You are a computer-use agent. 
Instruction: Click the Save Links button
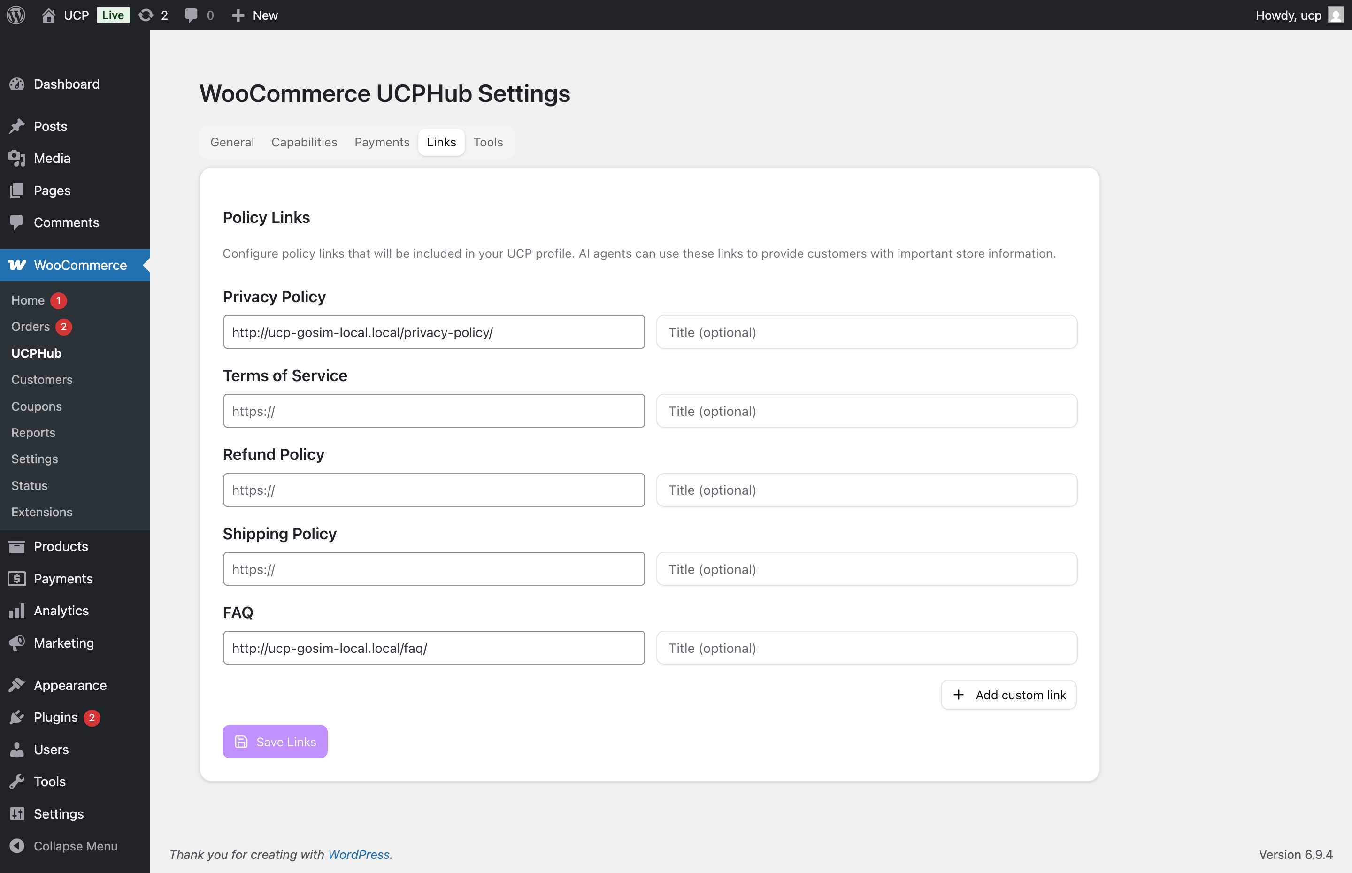tap(274, 741)
